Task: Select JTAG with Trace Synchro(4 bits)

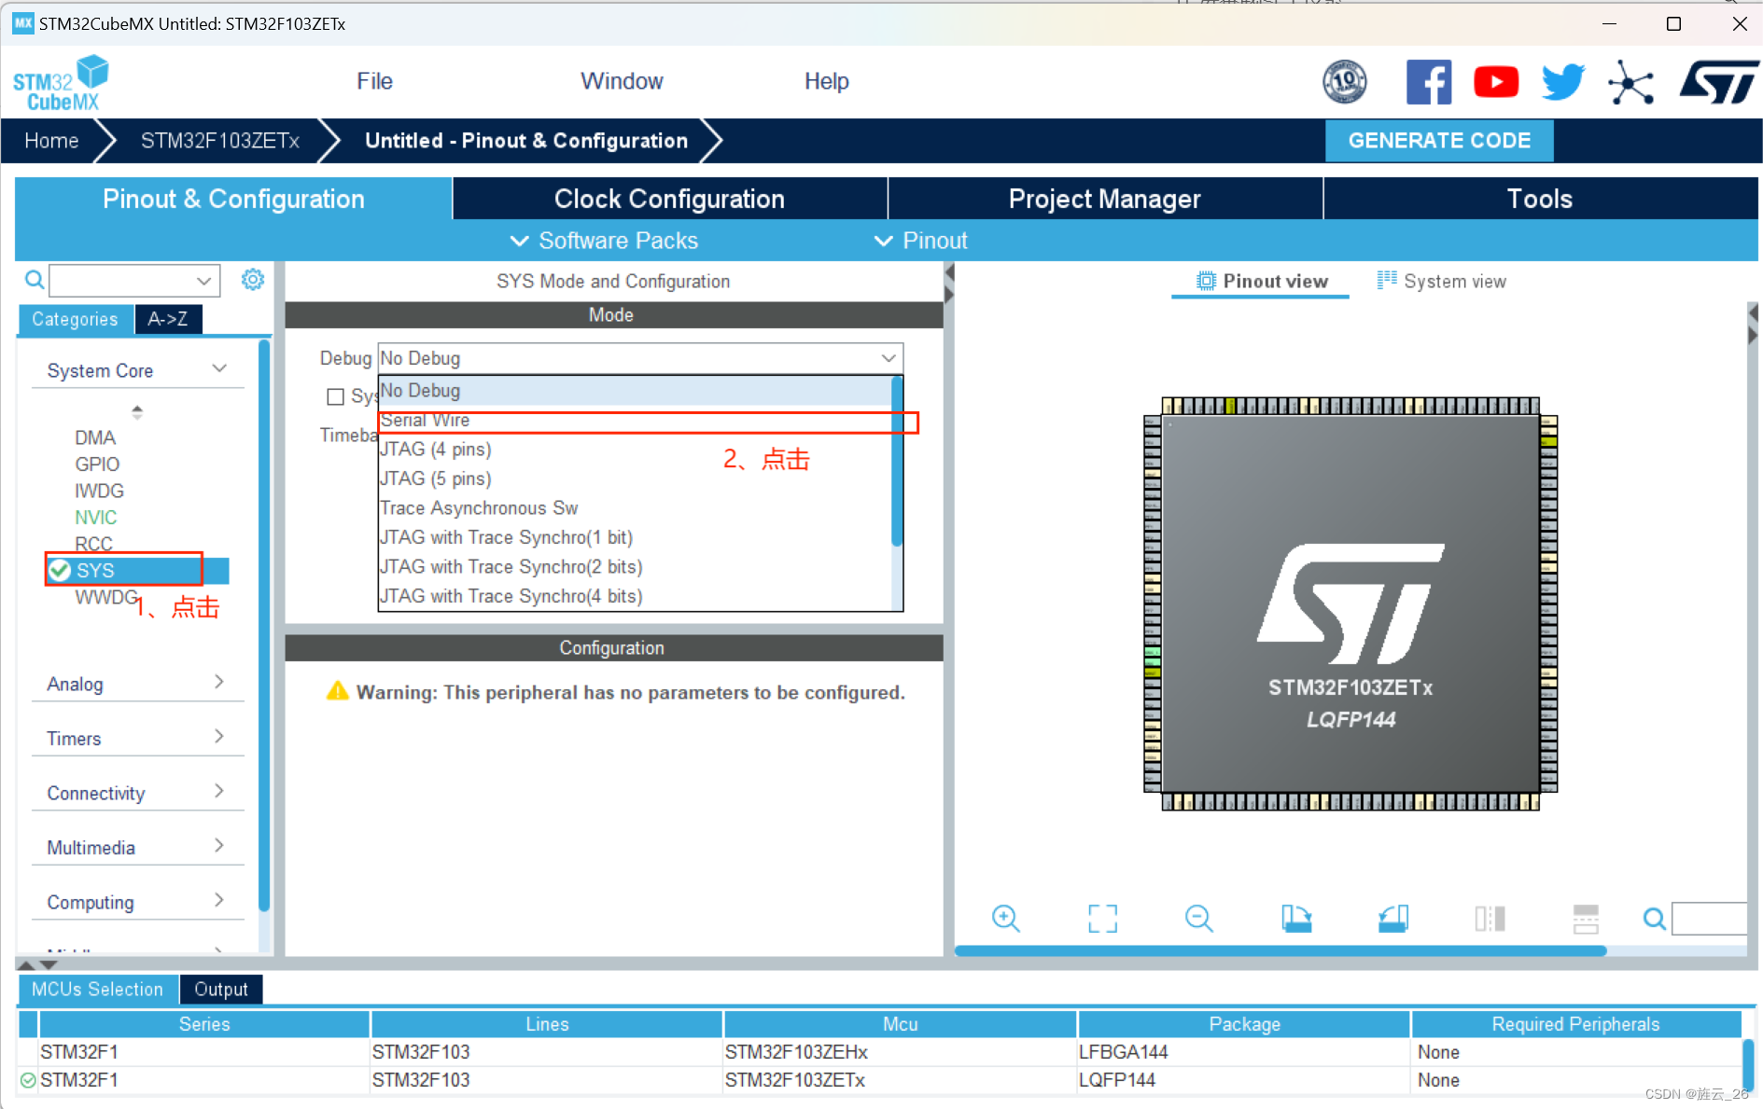Action: [635, 596]
